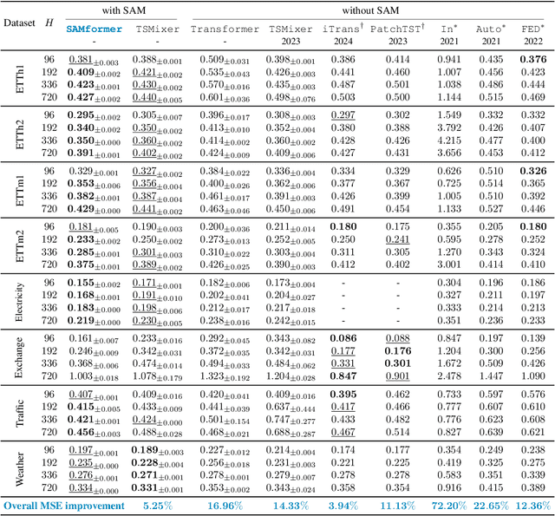The height and width of the screenshot is (516, 555).
Task: Select the 0.916 value in In column
Action: tap(449, 487)
